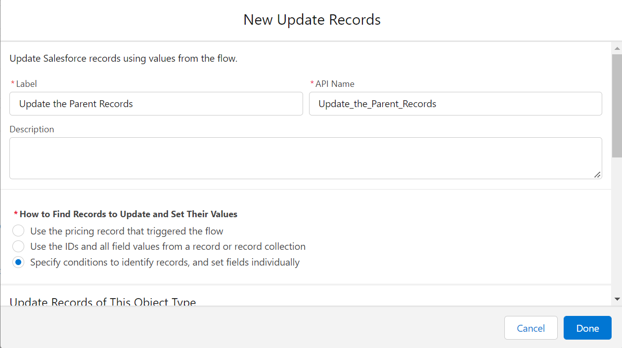Select 'Use the pricing record that triggered the flow'
The height and width of the screenshot is (348, 622).
(18, 231)
